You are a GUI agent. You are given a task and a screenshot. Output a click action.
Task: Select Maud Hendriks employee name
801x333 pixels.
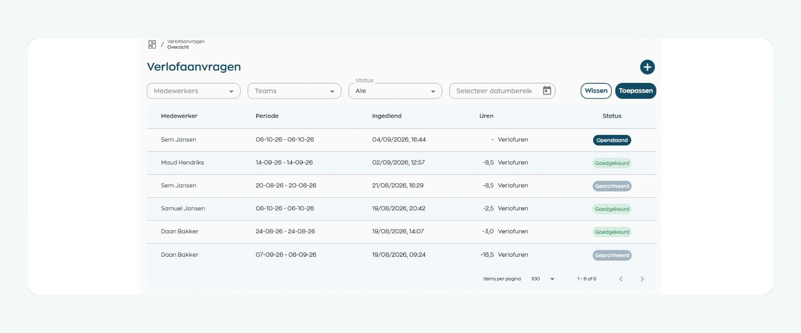coord(182,163)
